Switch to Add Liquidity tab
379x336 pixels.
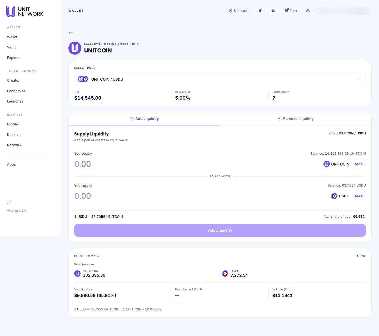pos(144,119)
